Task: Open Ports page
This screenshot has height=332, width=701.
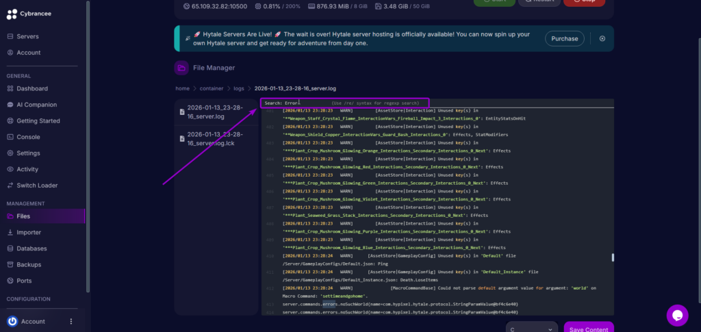Action: click(x=24, y=281)
